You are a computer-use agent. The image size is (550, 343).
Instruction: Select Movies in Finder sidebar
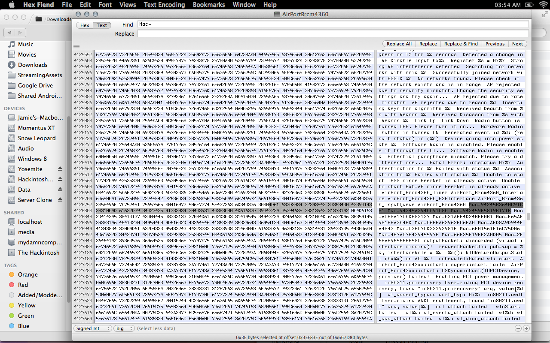click(x=27, y=54)
